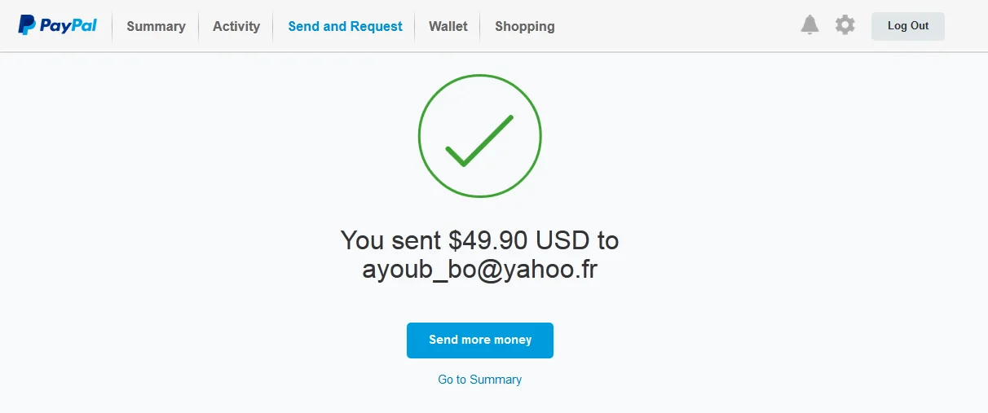Screen dimensions: 988x413
Task: Click the recipient email ayoub_bo@yahoo.fr
Action: point(479,270)
